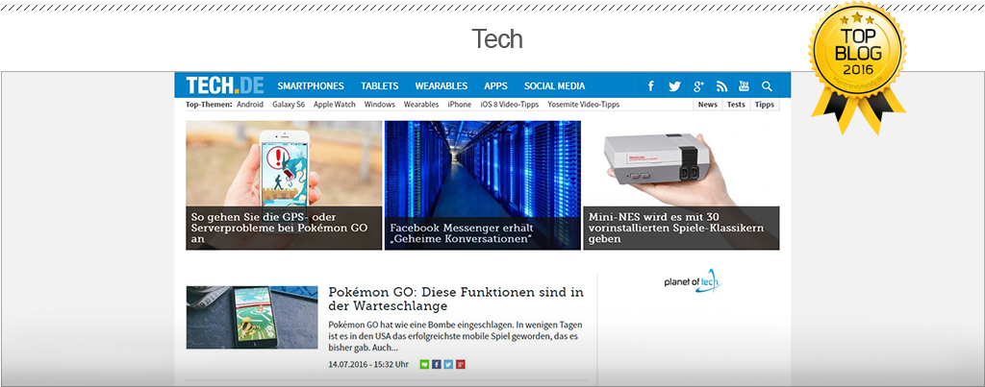
Task: Open the Wearables menu in the blue bar
Action: (x=441, y=85)
